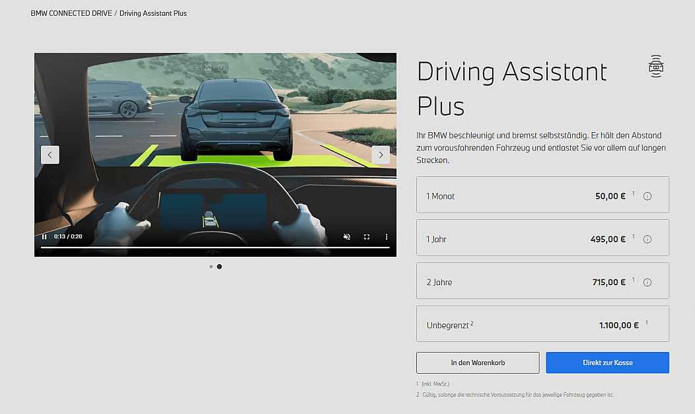The height and width of the screenshot is (414, 695).
Task: Open the video's three-dot options menu
Action: 386,237
